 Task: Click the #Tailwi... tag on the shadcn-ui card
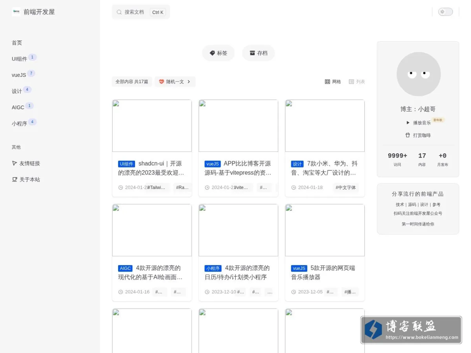pos(157,187)
